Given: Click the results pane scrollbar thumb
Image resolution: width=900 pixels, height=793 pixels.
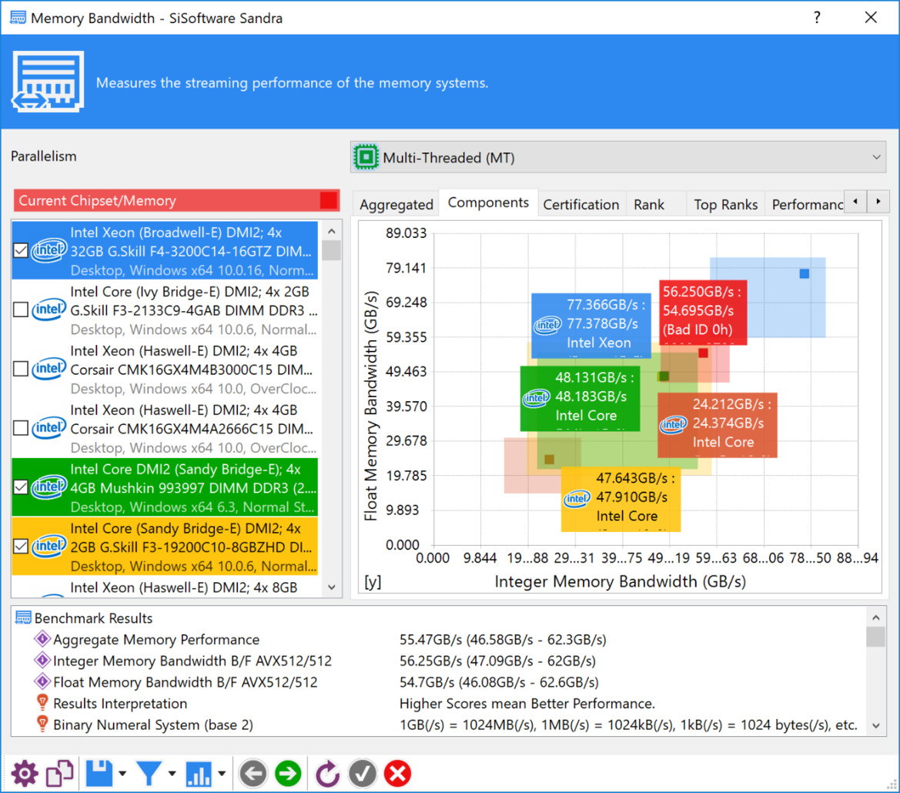Looking at the screenshot, I should (x=876, y=637).
